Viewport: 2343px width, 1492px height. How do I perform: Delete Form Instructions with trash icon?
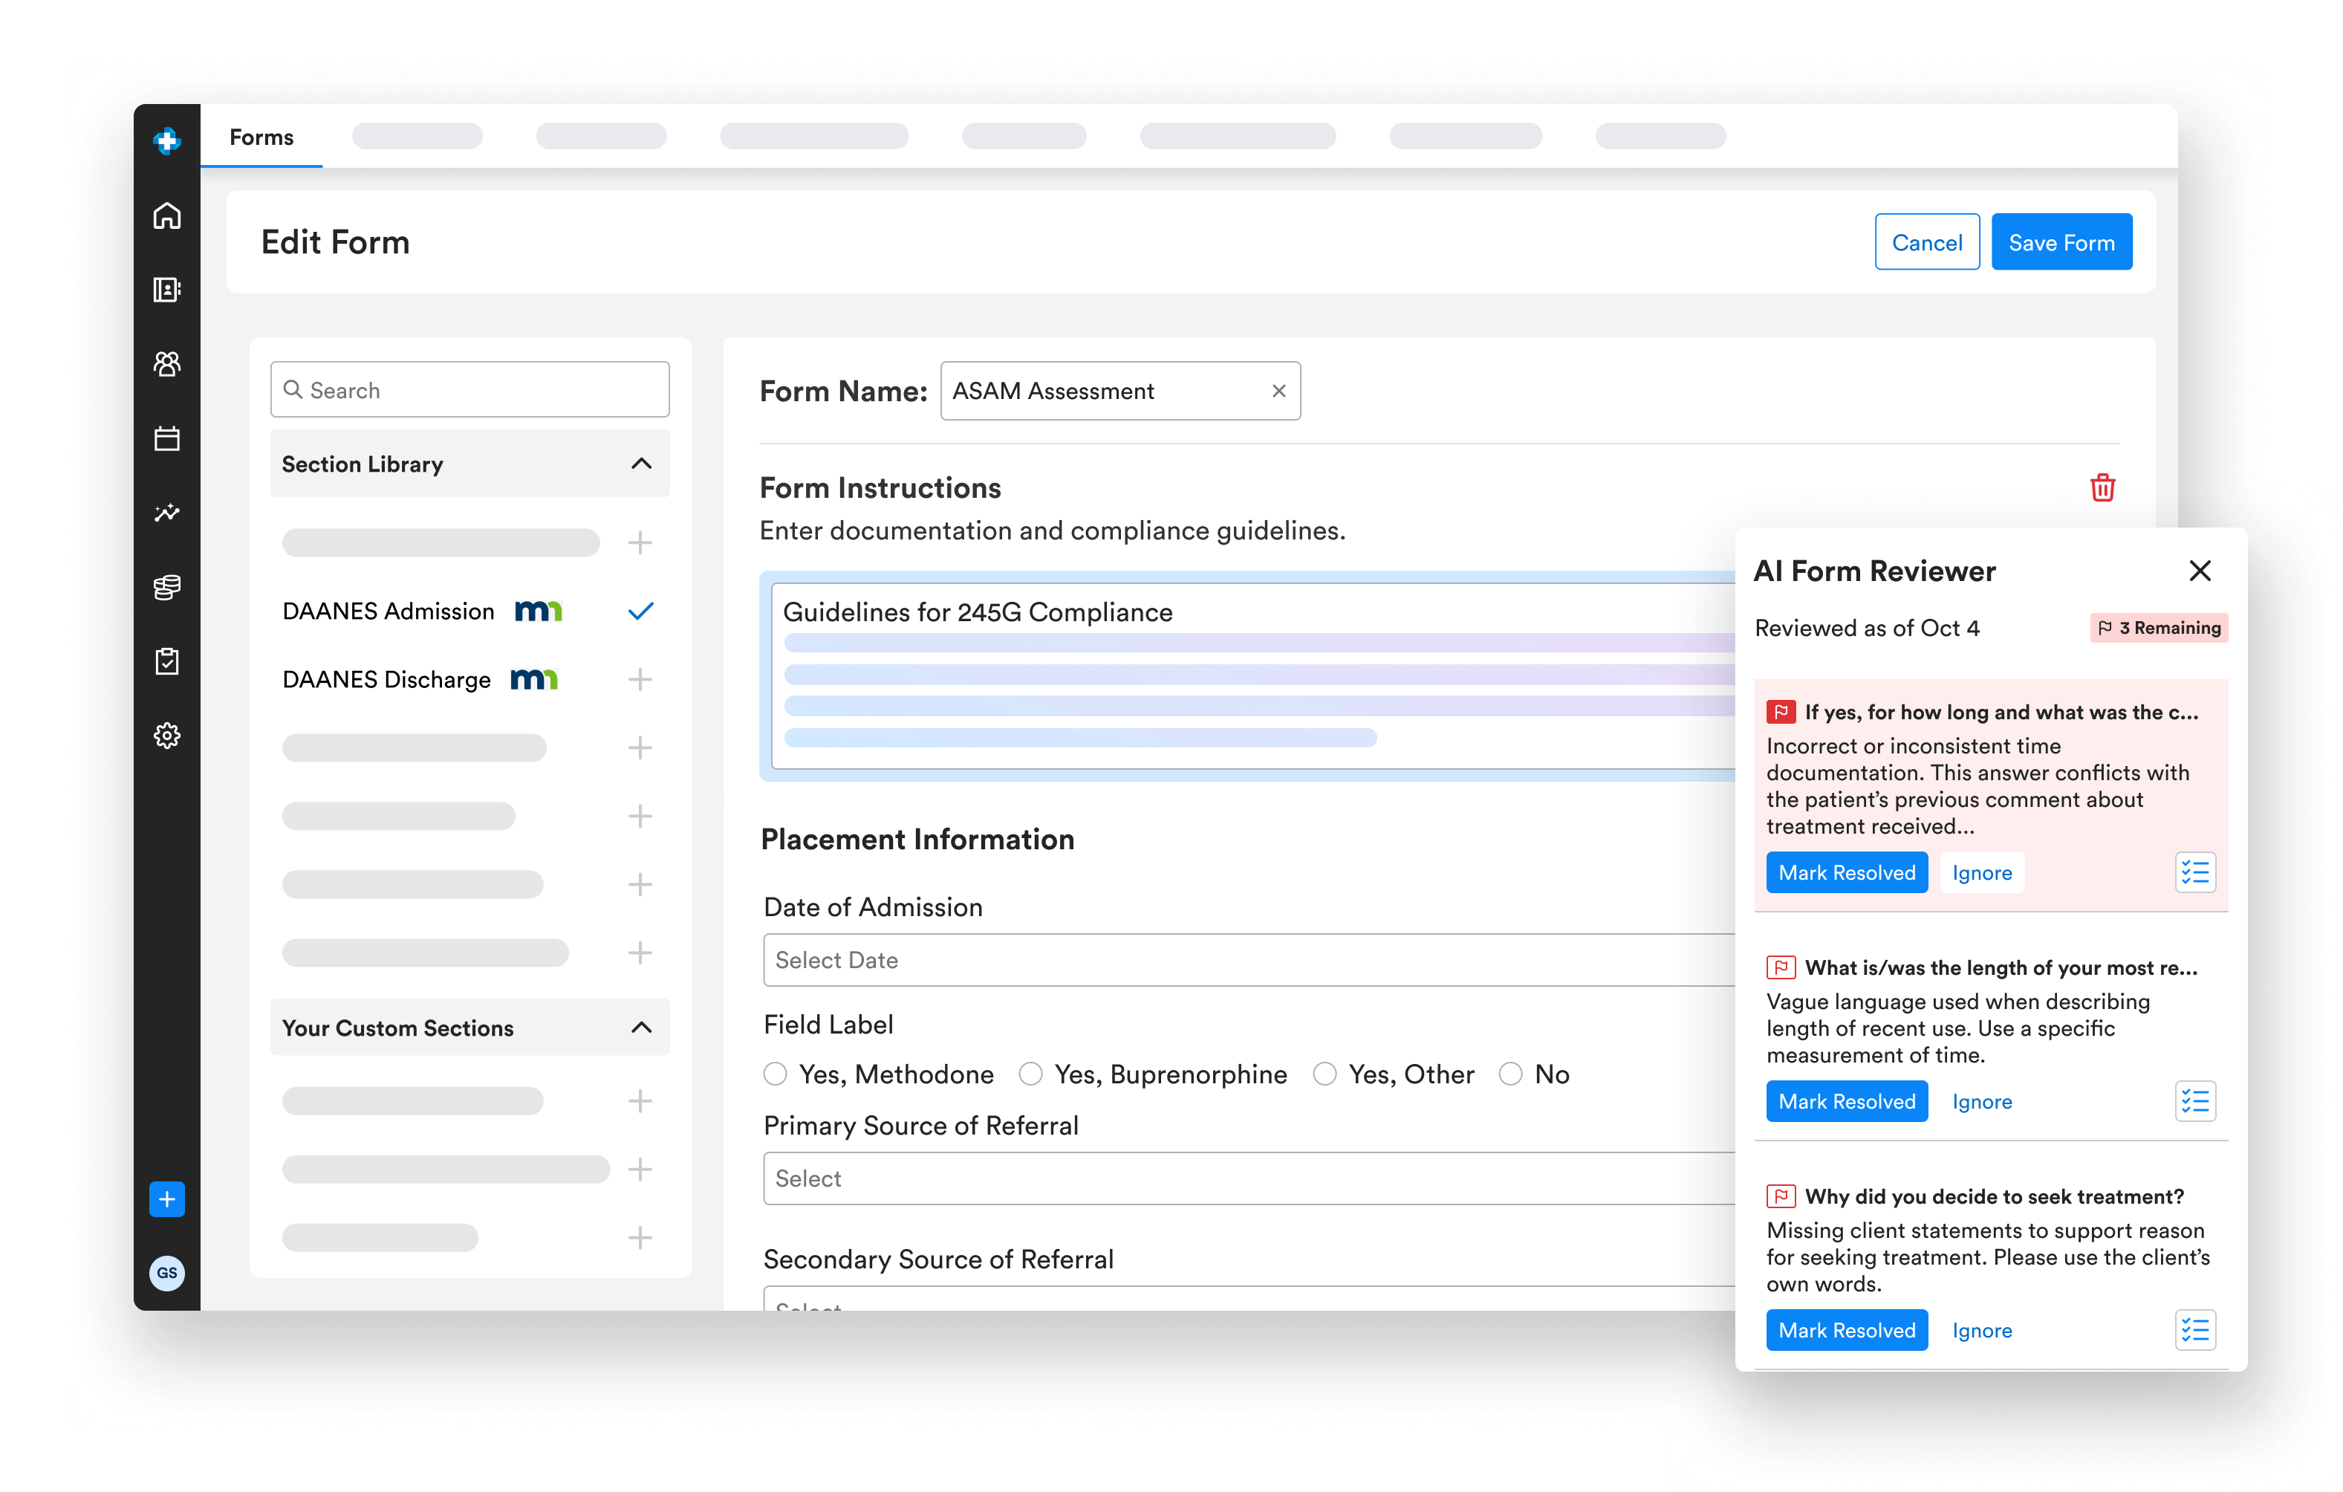click(x=2102, y=487)
